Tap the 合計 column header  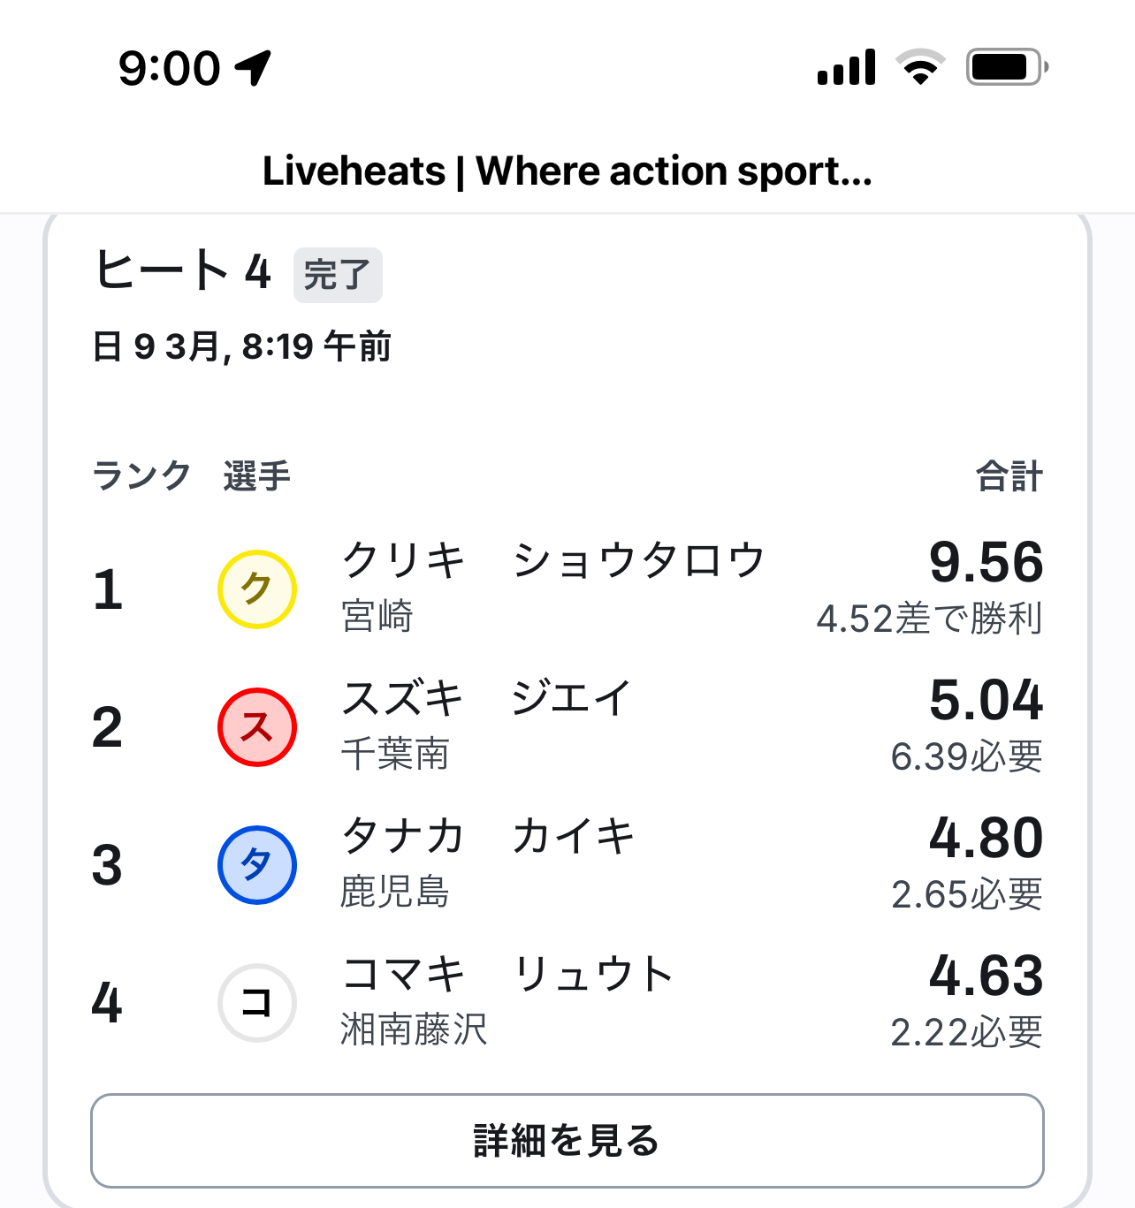point(1009,476)
